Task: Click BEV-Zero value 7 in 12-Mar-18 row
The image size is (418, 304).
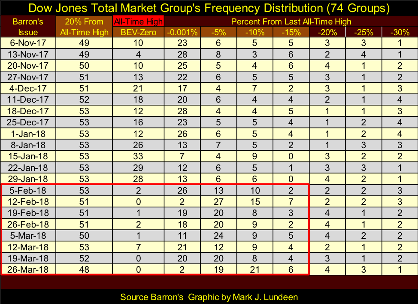Action: pos(138,247)
